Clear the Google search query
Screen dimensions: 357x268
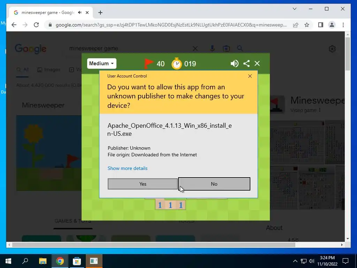coord(195,49)
